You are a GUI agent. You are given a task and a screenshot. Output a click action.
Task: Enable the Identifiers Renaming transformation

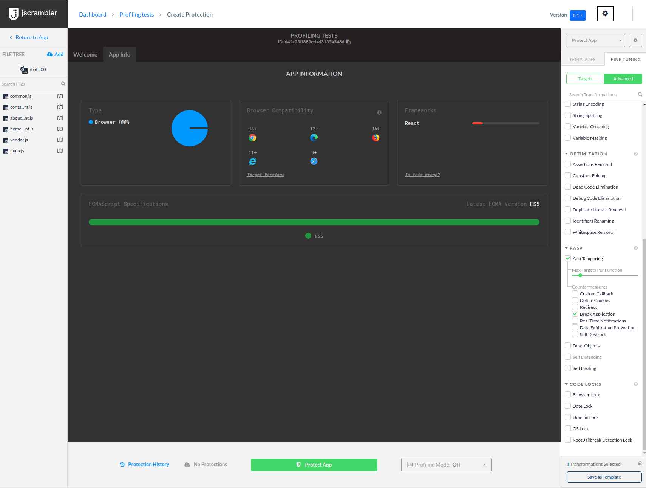567,221
